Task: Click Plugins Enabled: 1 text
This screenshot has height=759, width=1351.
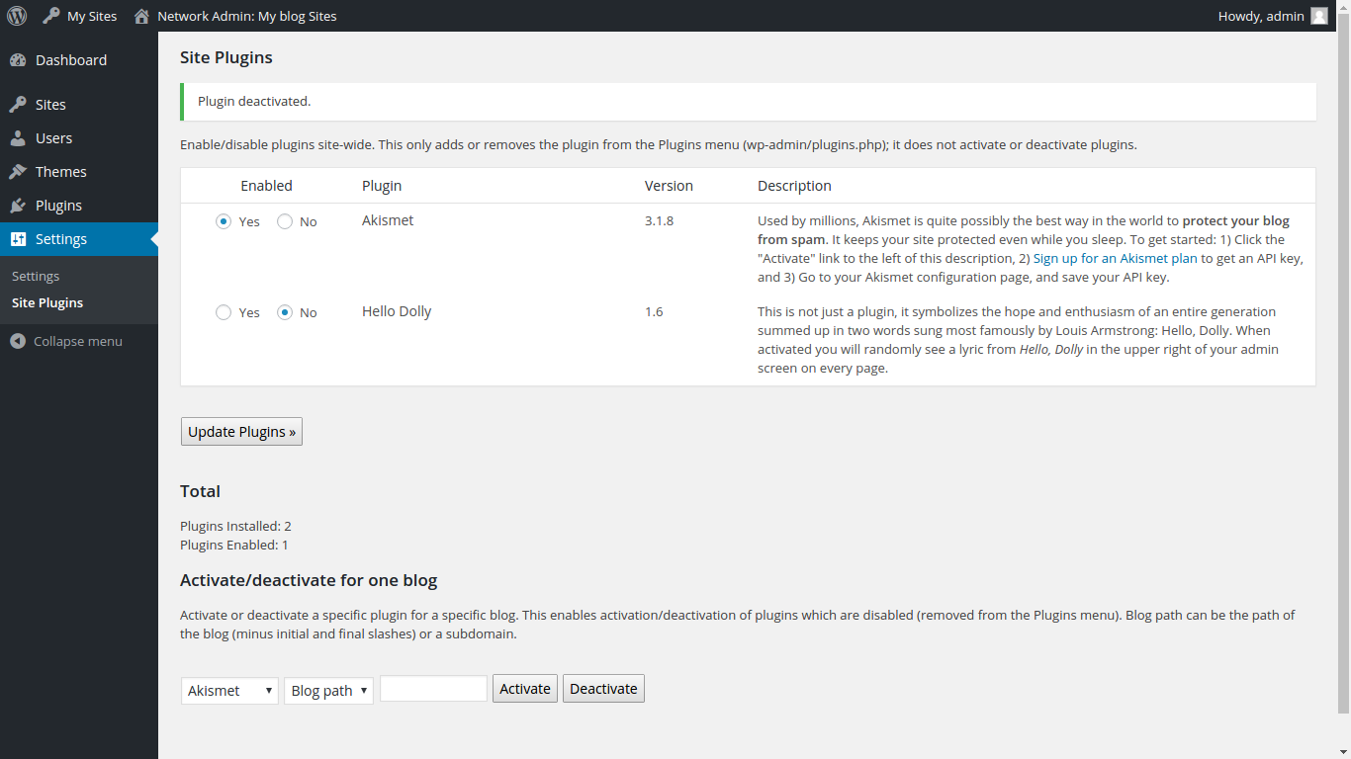Action: click(234, 545)
